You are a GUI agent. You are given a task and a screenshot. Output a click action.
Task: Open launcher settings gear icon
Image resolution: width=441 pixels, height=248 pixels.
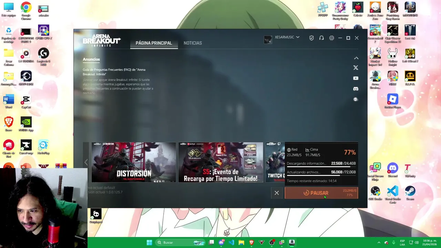click(x=331, y=38)
